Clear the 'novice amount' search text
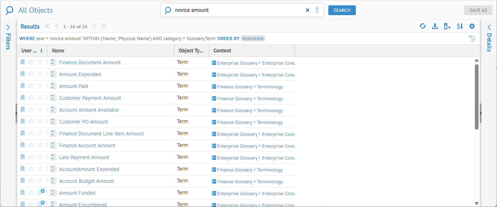Image resolution: width=497 pixels, height=207 pixels. point(307,10)
